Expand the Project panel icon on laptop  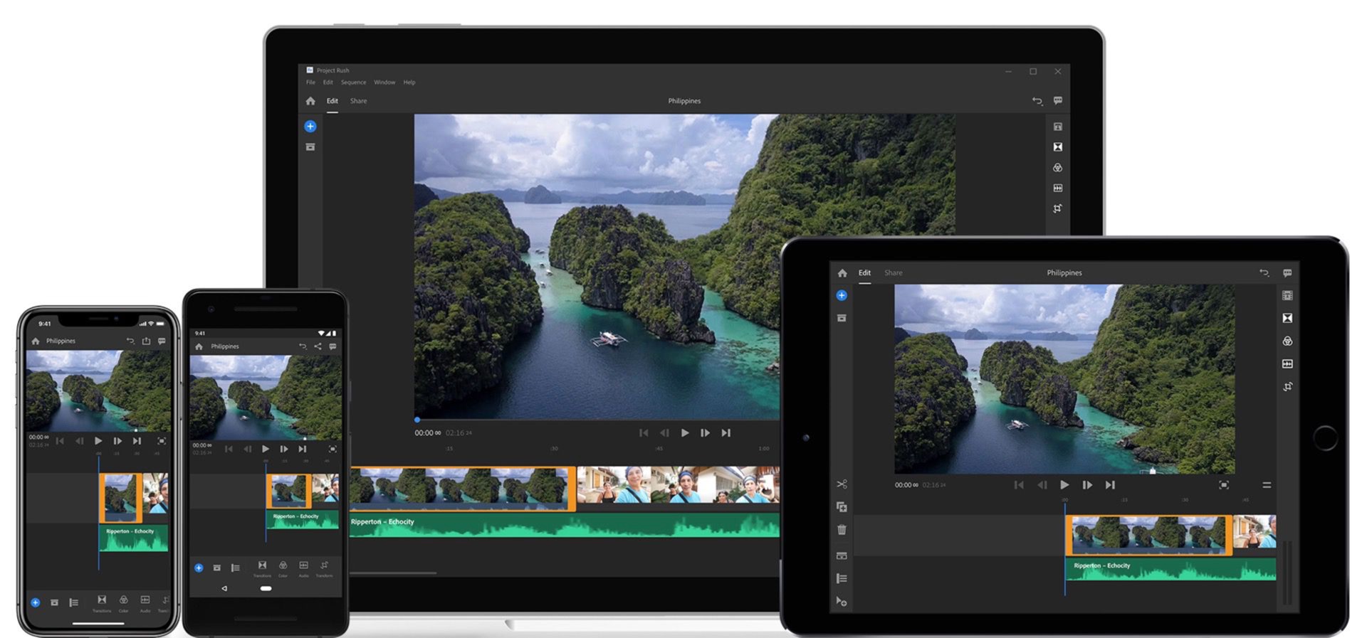click(310, 147)
